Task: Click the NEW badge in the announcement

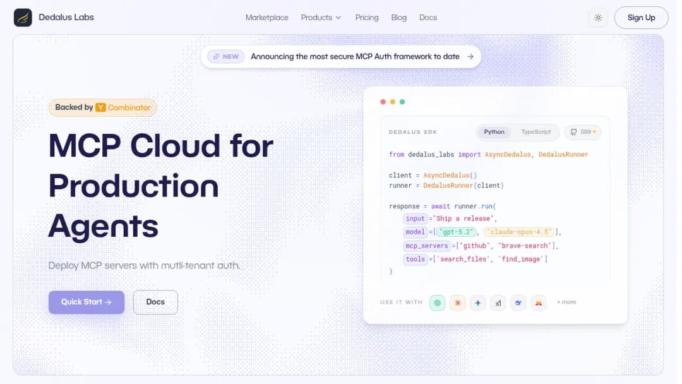Action: tap(226, 57)
